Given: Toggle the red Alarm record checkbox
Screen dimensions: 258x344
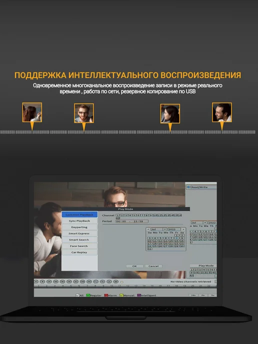Looking at the screenshot, I should point(106,295).
